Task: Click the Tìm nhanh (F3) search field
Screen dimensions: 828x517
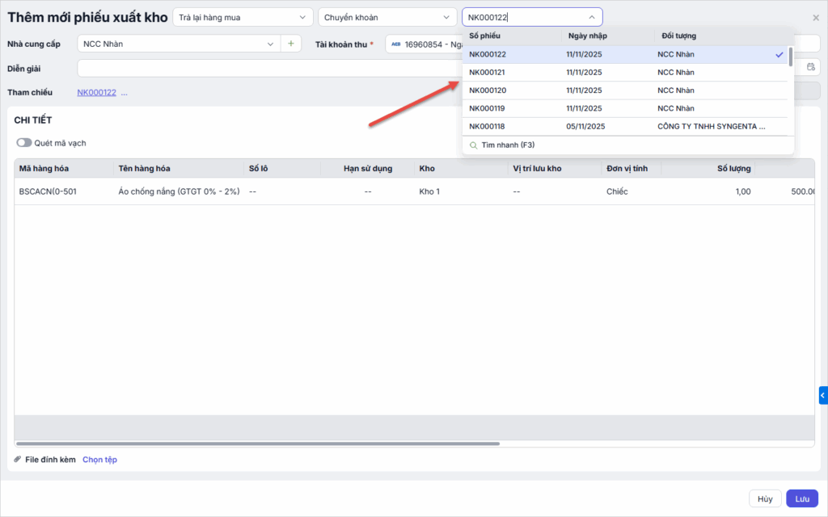Action: coord(627,145)
